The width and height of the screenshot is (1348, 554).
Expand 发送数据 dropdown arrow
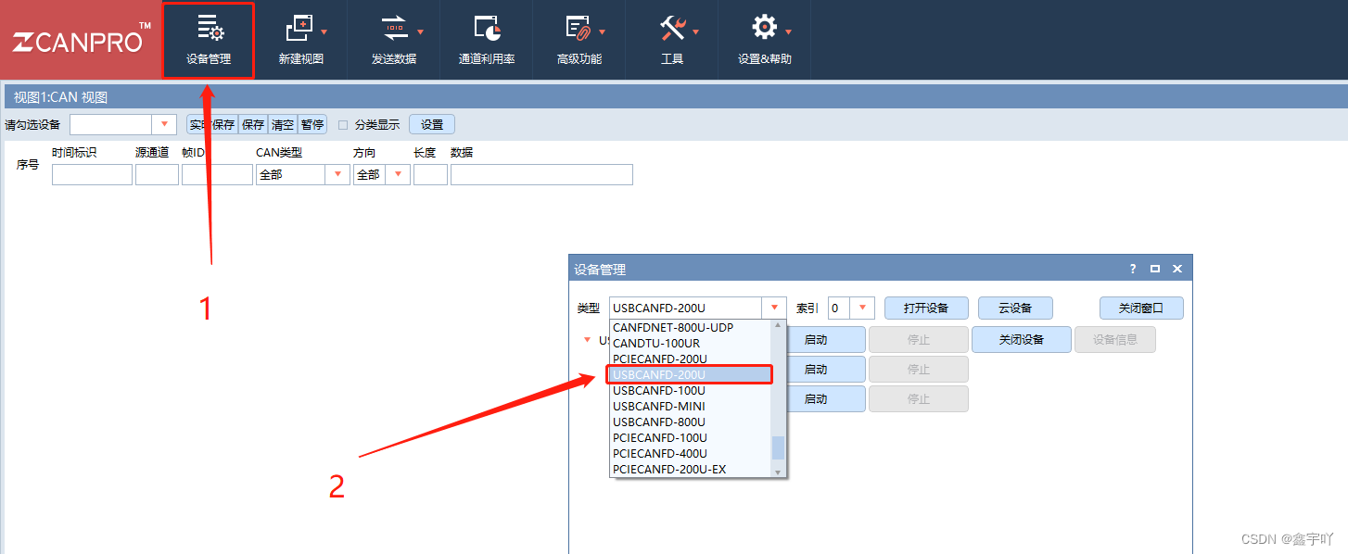(x=420, y=31)
